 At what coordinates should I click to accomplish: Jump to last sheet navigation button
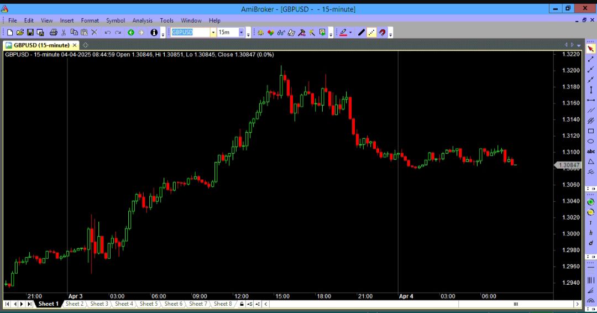point(30,304)
